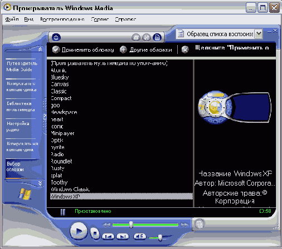
Task: Skip to next track
Action: [x=123, y=237]
